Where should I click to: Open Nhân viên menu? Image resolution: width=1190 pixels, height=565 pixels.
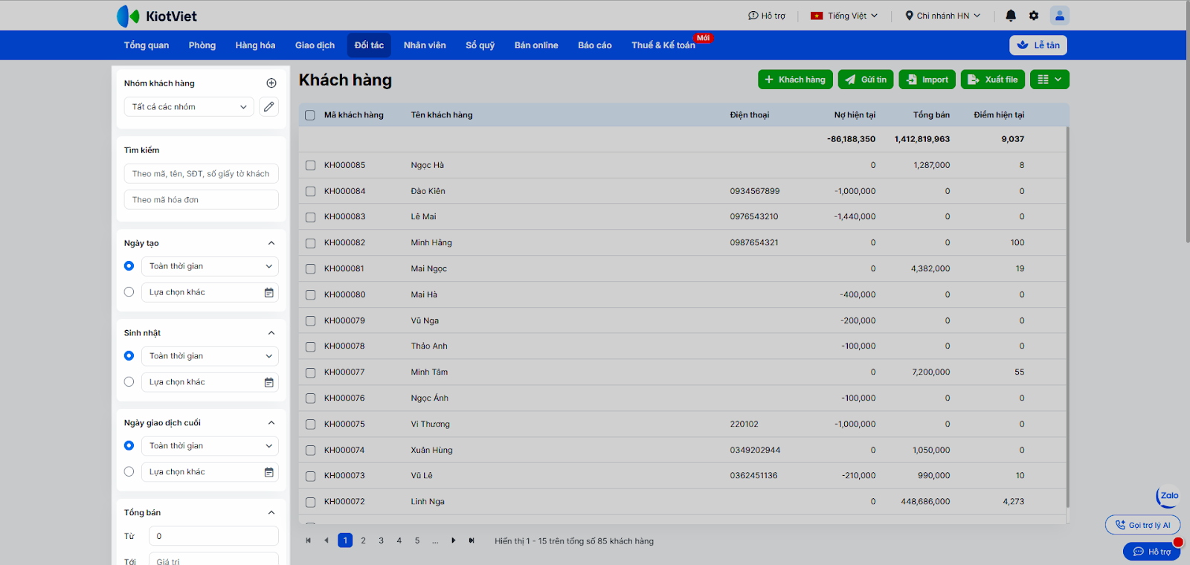coord(425,45)
